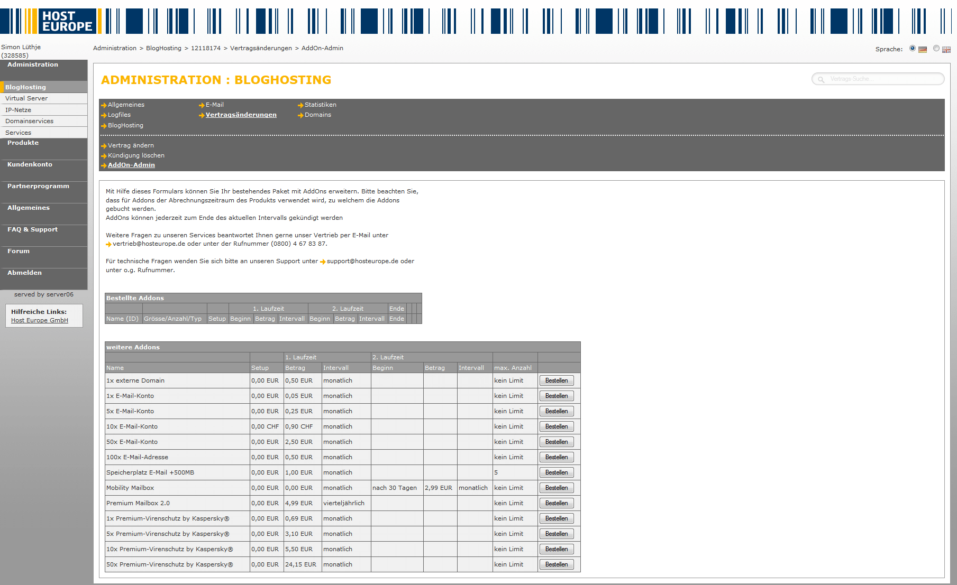This screenshot has height=585, width=957.
Task: Click the German flag language icon
Action: pos(923,49)
